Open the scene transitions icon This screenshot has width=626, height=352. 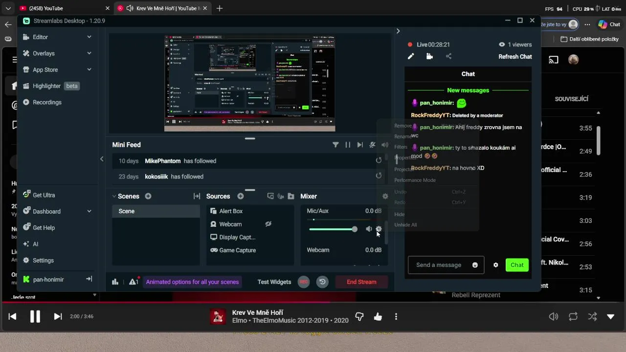197,196
